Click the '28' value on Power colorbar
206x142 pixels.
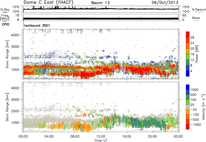pos(192,37)
